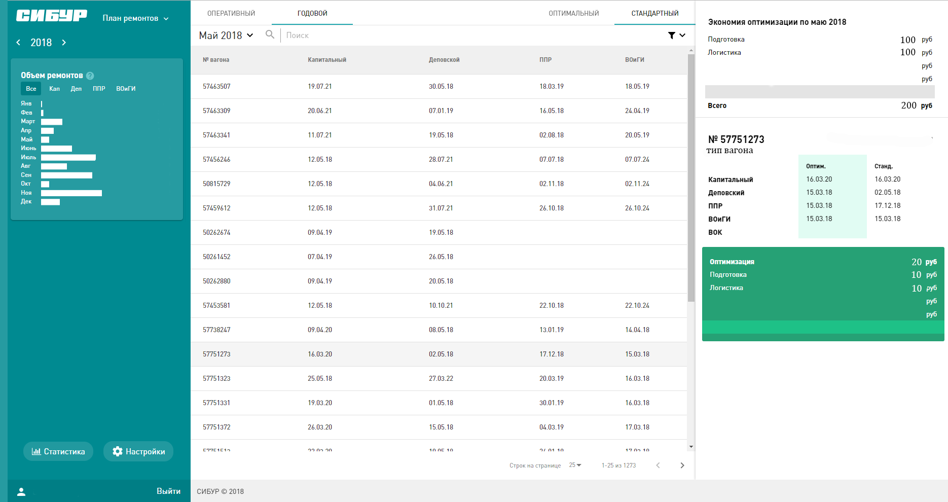The width and height of the screenshot is (948, 502).
Task: Go to previous year arrow
Action: click(18, 43)
